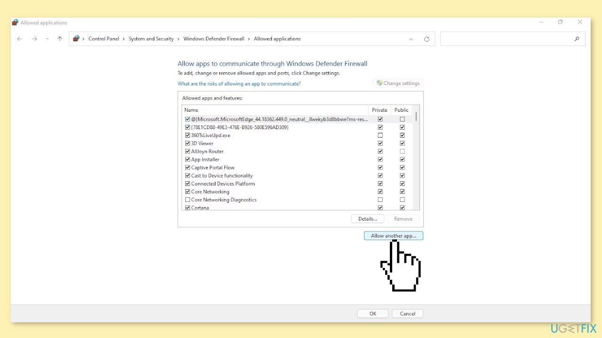Go back with the left arrow

[x=19, y=39]
